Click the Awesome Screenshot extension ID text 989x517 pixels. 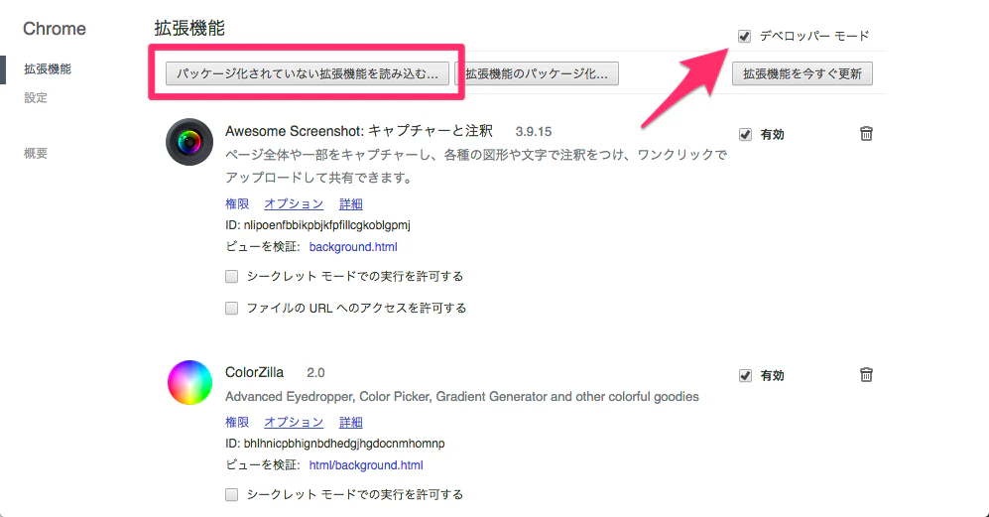click(317, 225)
